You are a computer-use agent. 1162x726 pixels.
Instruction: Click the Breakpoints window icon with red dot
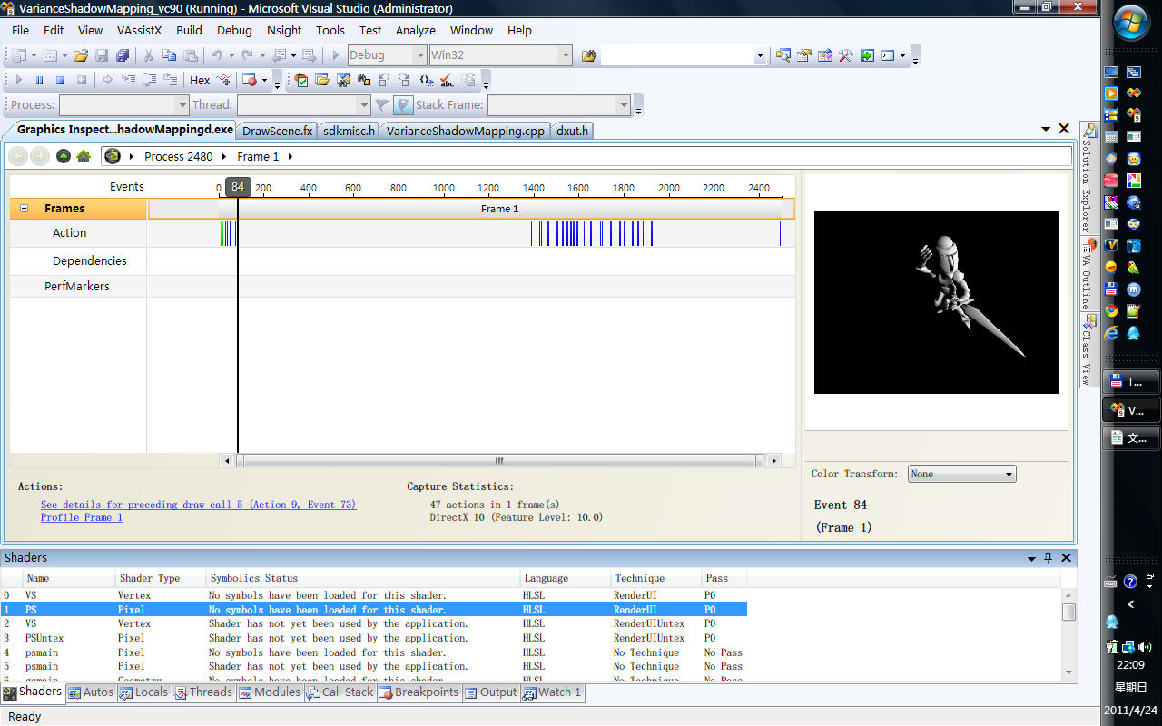pyautogui.click(x=249, y=80)
